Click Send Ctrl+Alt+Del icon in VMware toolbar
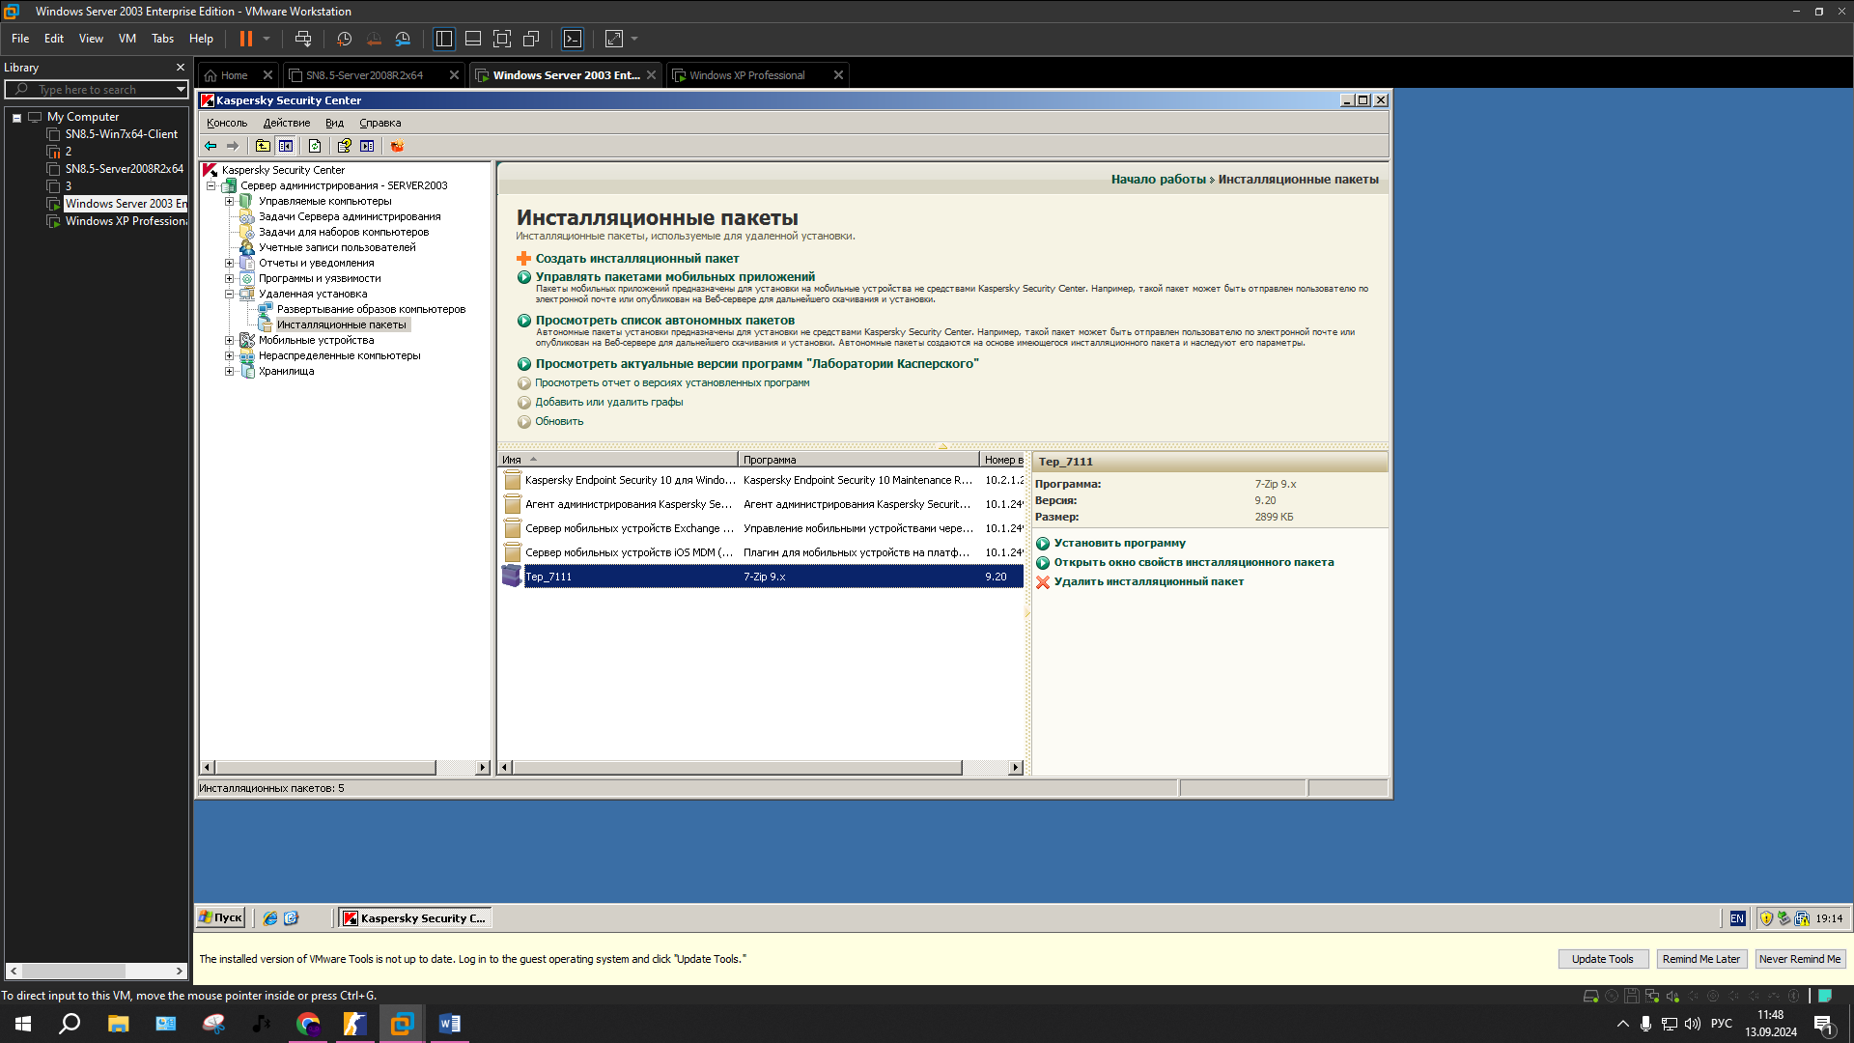This screenshot has height=1043, width=1854. point(303,39)
